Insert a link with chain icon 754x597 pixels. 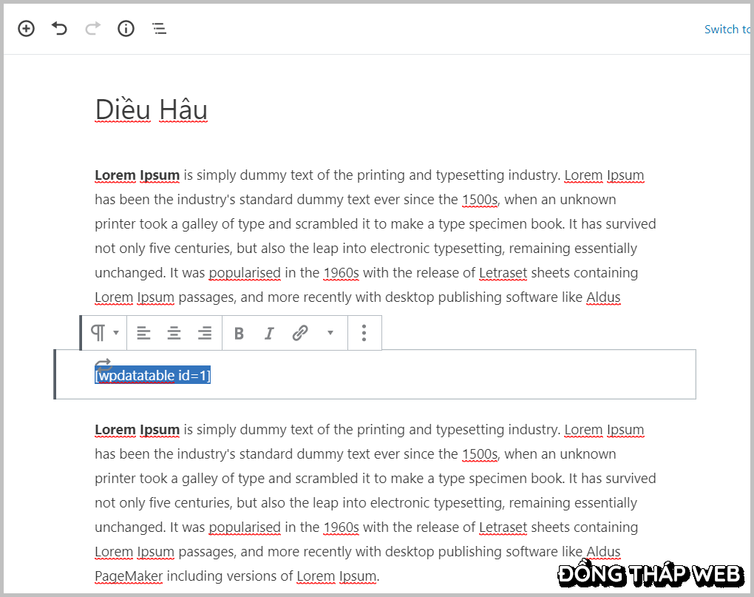pos(300,333)
